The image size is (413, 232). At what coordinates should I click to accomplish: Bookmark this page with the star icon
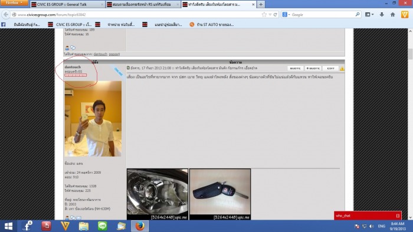[x=264, y=15]
